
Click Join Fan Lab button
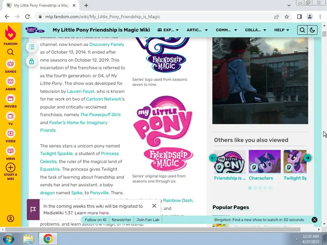click(x=148, y=220)
